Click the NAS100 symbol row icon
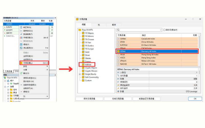 coord(118,64)
